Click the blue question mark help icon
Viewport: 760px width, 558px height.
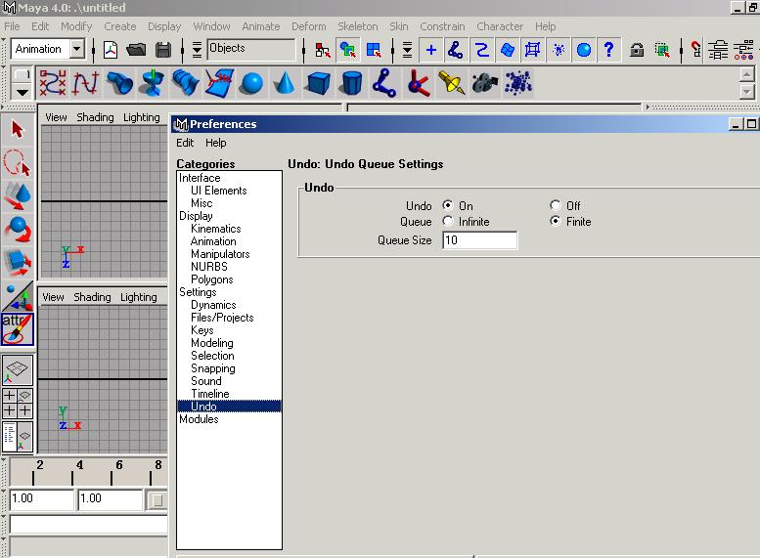pos(608,50)
